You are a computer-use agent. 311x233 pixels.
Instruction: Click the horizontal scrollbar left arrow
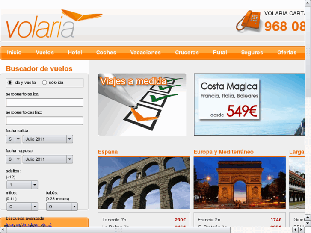click(3, 230)
